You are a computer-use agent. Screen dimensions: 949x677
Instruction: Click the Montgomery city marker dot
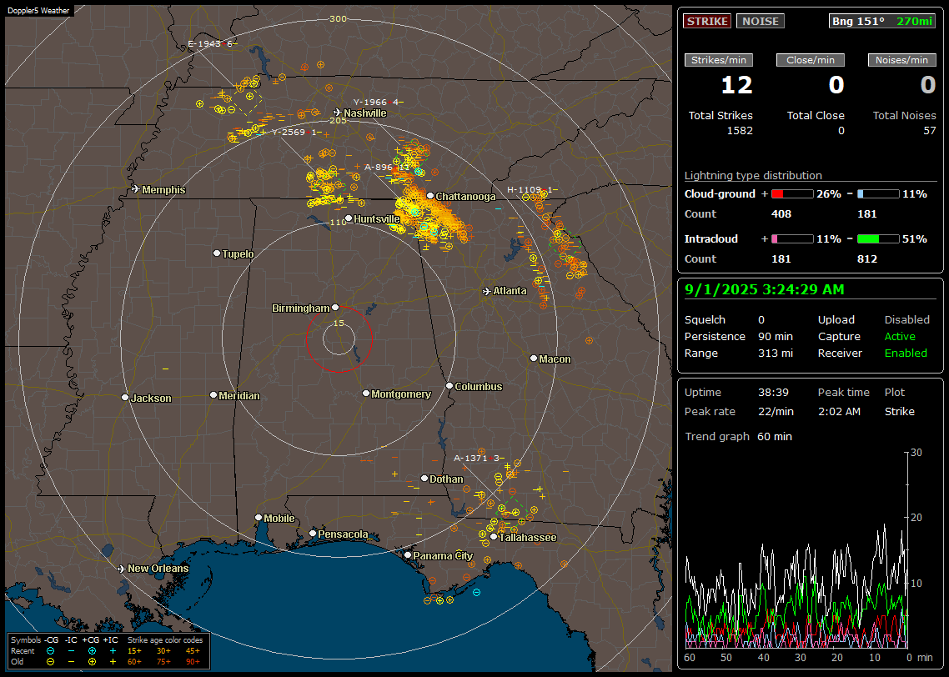coord(365,394)
